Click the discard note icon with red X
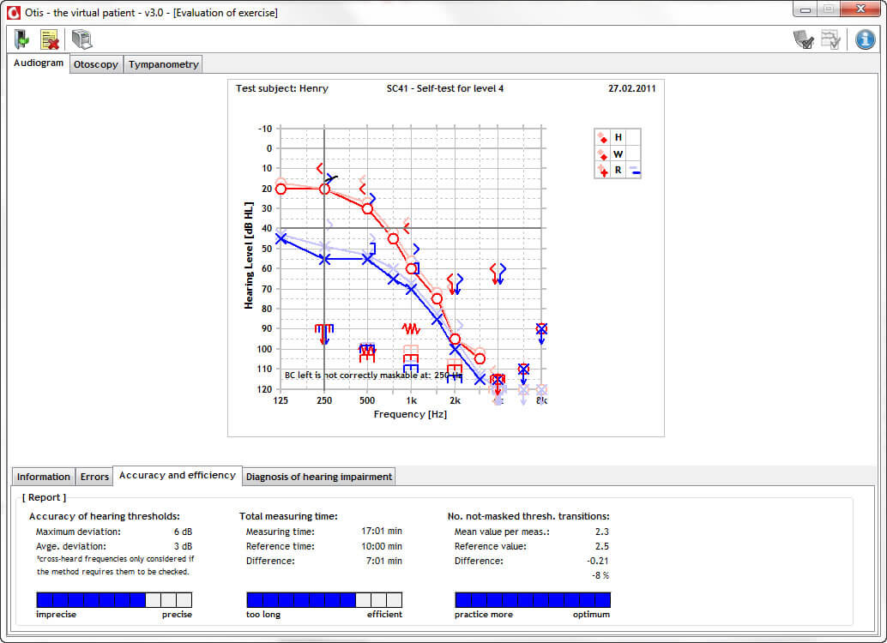Image resolution: width=887 pixels, height=643 pixels. 49,39
